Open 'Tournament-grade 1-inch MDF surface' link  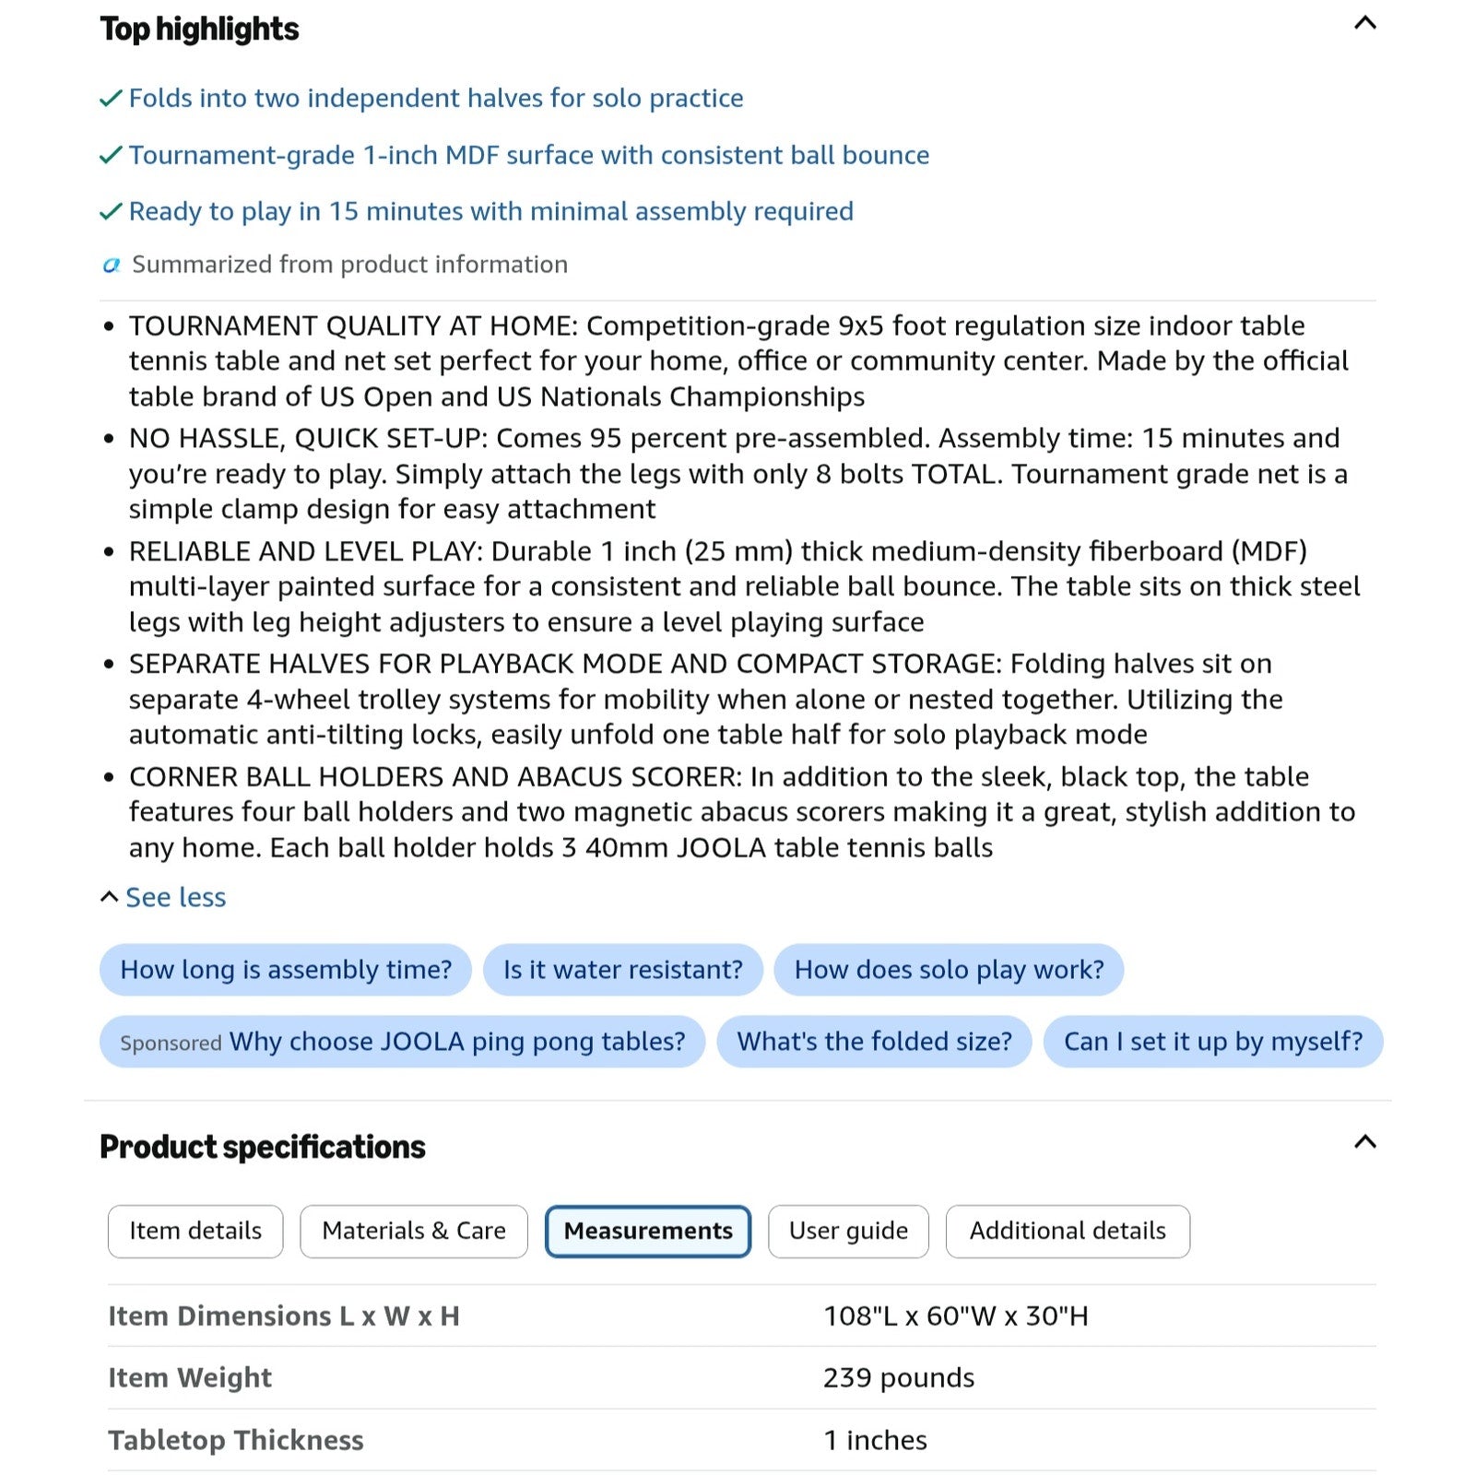[529, 155]
